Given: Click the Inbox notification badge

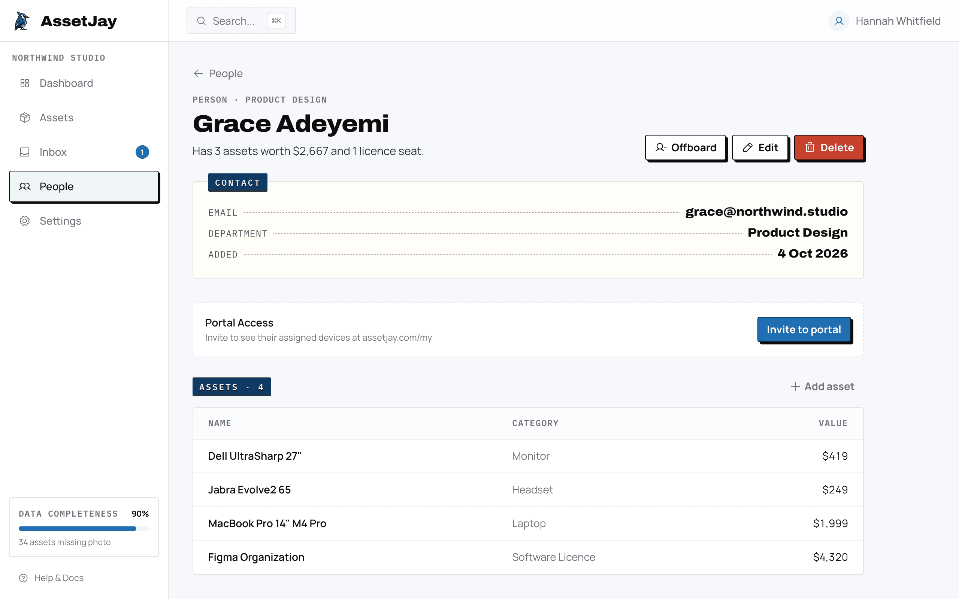Looking at the screenshot, I should 142,152.
